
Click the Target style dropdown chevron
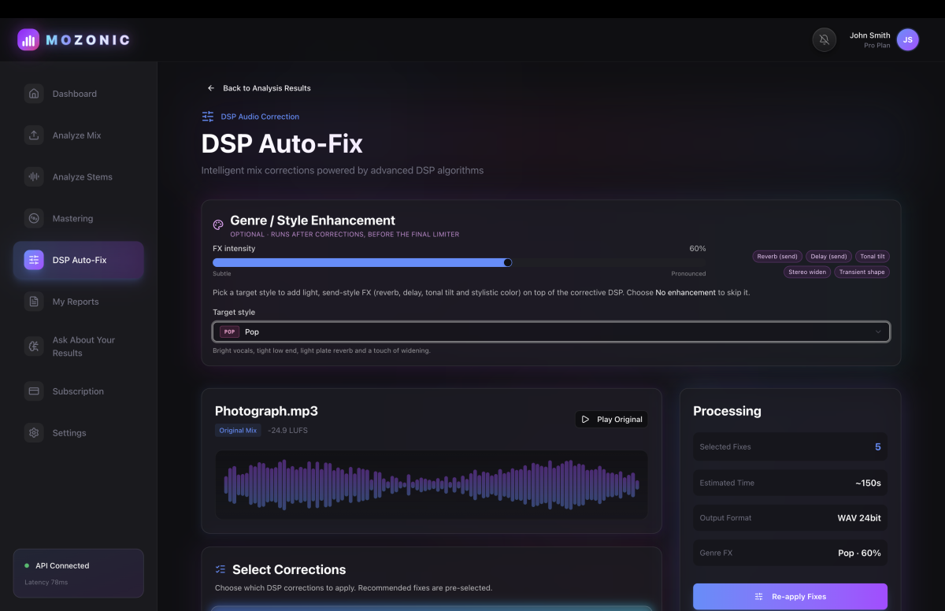(878, 332)
